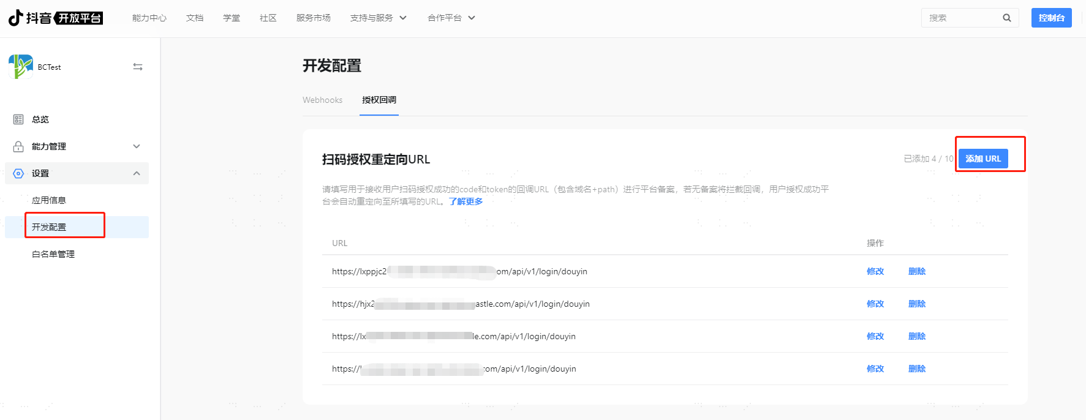Click 删除 in the last URL row
The height and width of the screenshot is (420, 1086).
click(917, 369)
